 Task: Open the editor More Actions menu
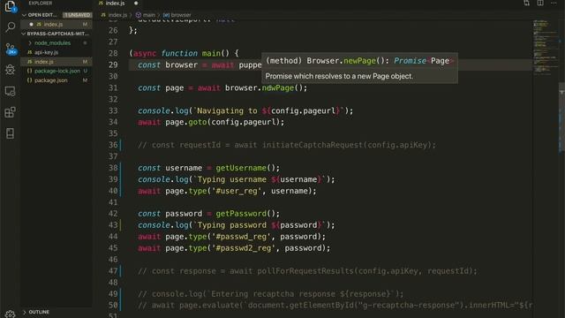[x=554, y=3]
